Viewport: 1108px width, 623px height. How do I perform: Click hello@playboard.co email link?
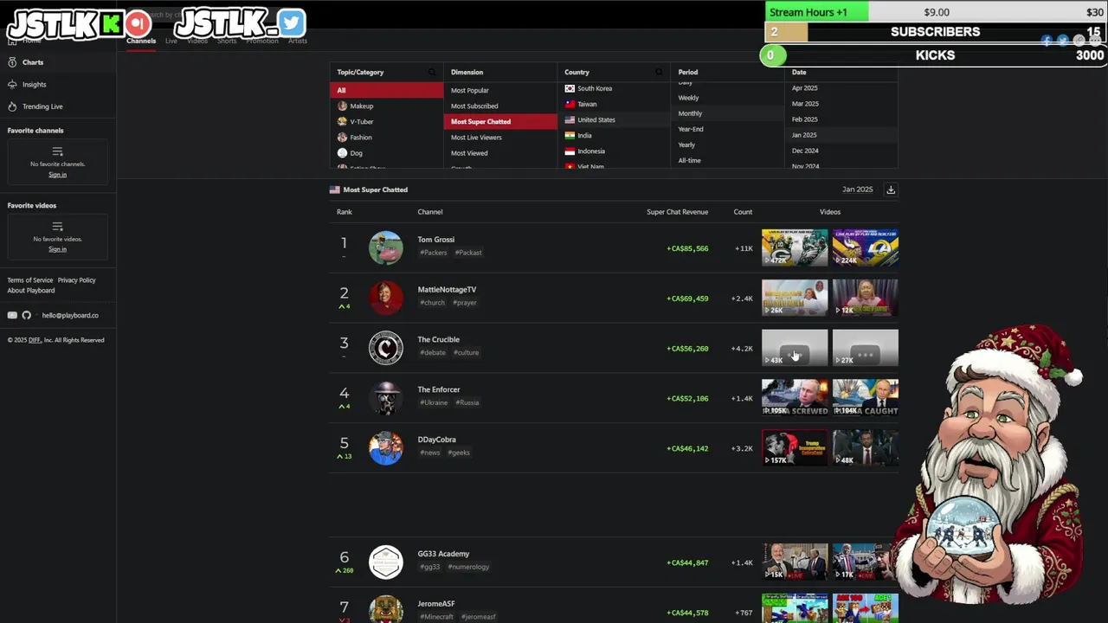click(70, 315)
